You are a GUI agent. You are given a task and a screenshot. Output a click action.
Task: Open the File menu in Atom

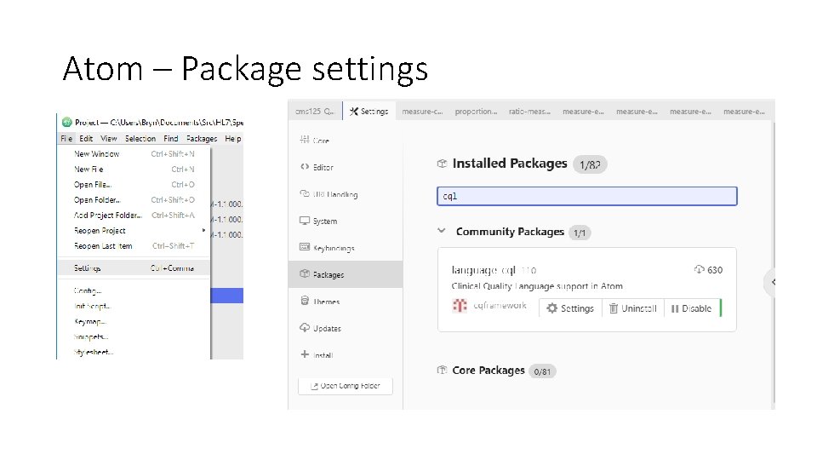pos(66,139)
